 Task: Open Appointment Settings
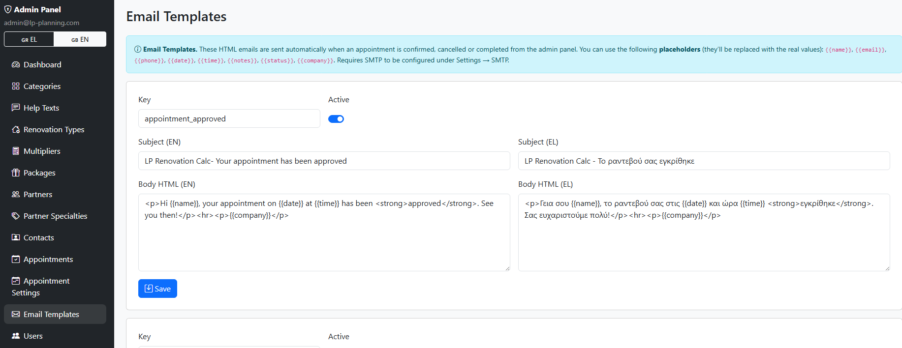click(55, 287)
